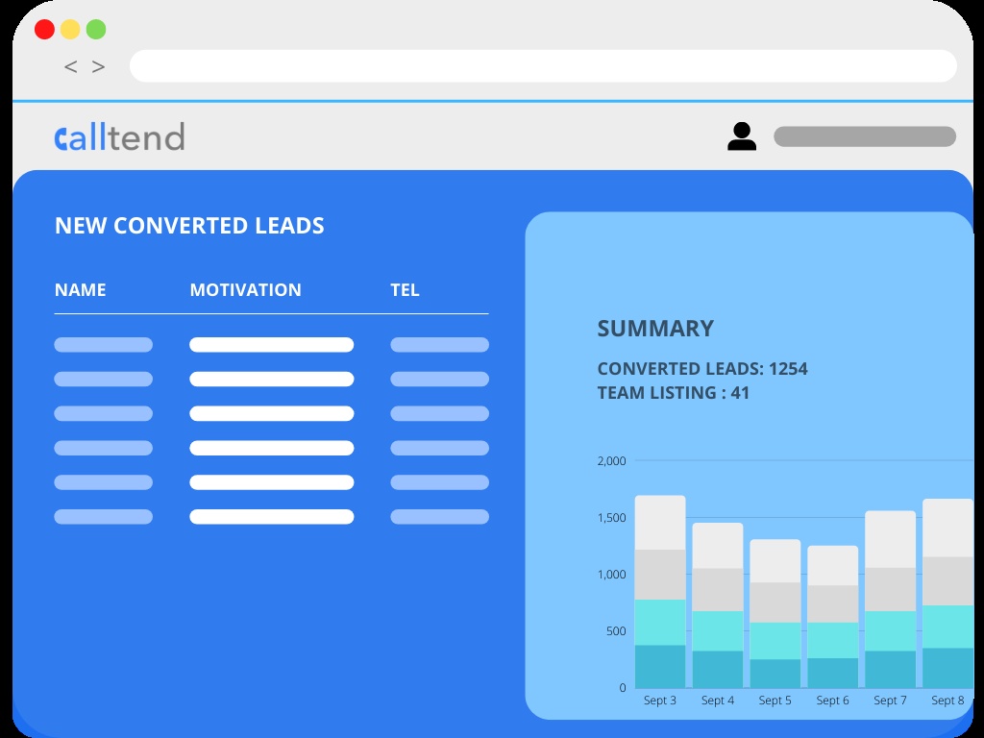The width and height of the screenshot is (984, 738).
Task: Click the red close window dot
Action: tap(44, 30)
